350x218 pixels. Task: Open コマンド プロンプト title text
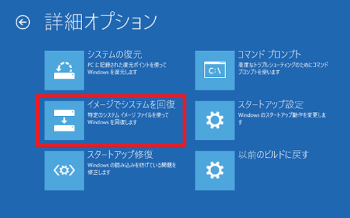[x=269, y=54]
